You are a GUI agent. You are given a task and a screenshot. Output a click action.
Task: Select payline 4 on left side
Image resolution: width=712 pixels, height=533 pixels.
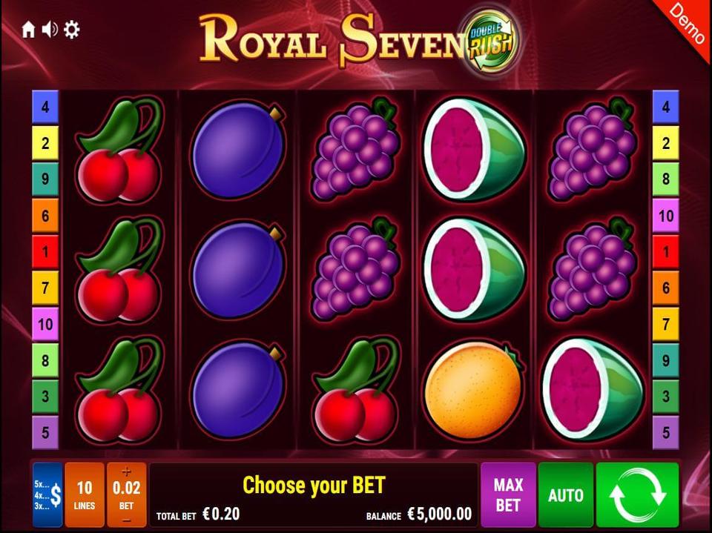(45, 107)
